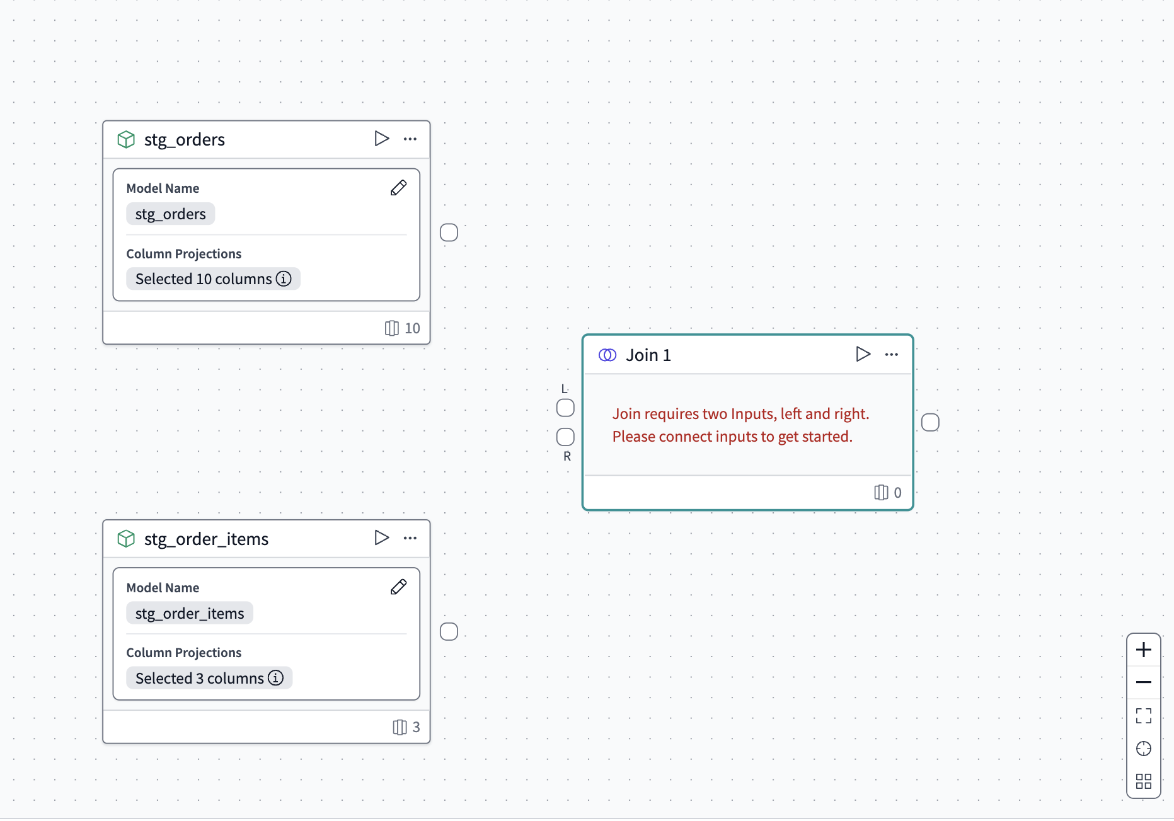Click the stg_order_items output port
The height and width of the screenshot is (821, 1174).
(449, 631)
